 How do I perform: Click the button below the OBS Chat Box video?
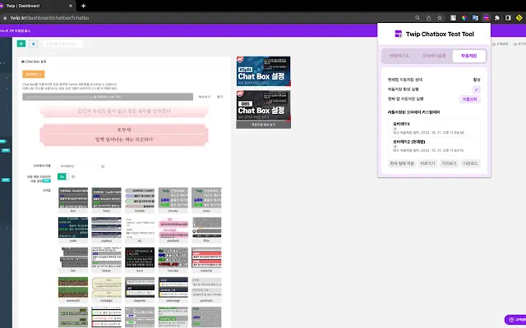pyautogui.click(x=263, y=125)
